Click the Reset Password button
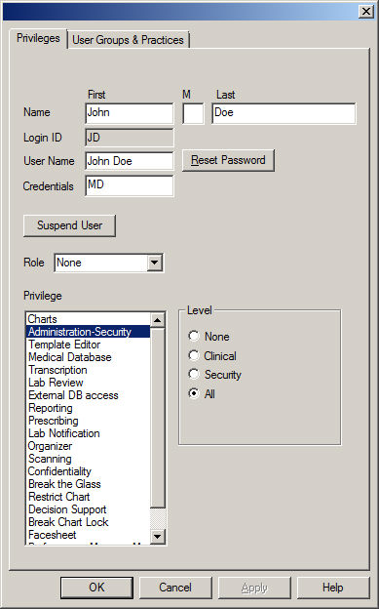Viewport: 379px width, 609px height. tap(228, 160)
